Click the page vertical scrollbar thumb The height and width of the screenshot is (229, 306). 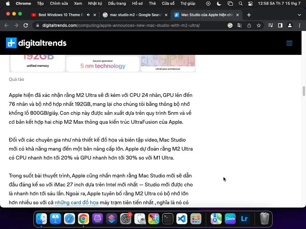pyautogui.click(x=304, y=91)
